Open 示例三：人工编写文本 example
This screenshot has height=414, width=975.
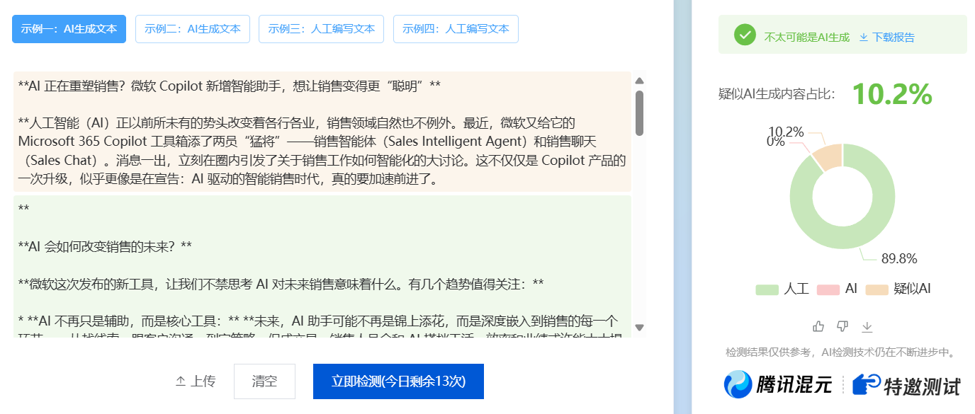tap(322, 29)
